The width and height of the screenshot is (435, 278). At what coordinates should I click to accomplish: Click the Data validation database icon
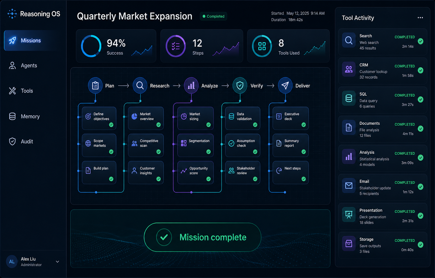[231, 116]
